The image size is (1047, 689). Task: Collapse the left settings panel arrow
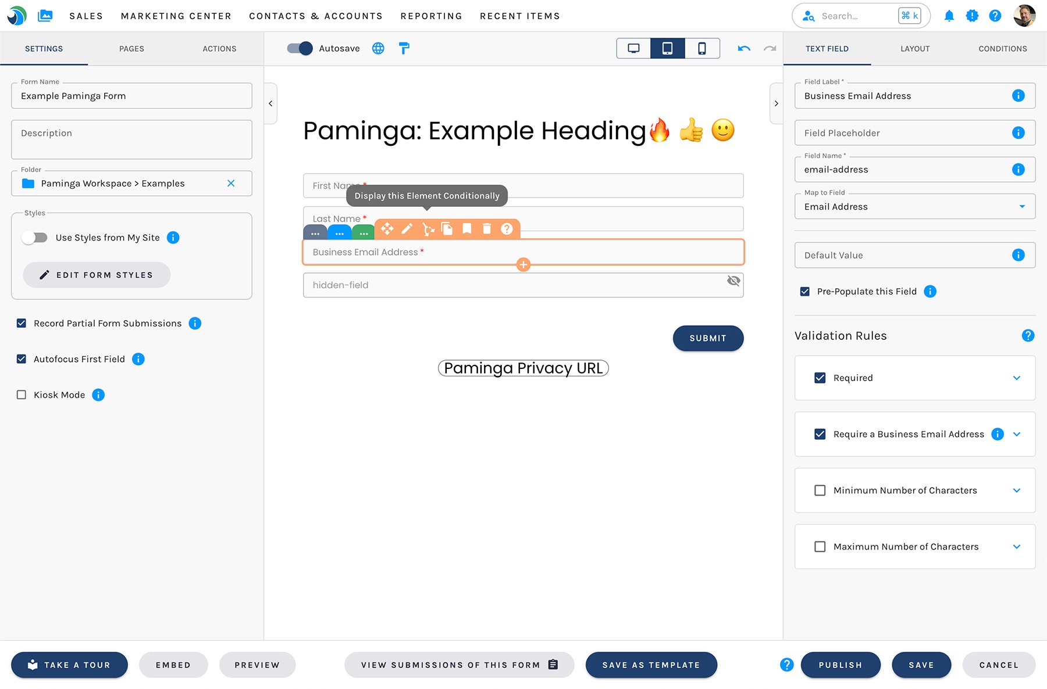tap(270, 104)
